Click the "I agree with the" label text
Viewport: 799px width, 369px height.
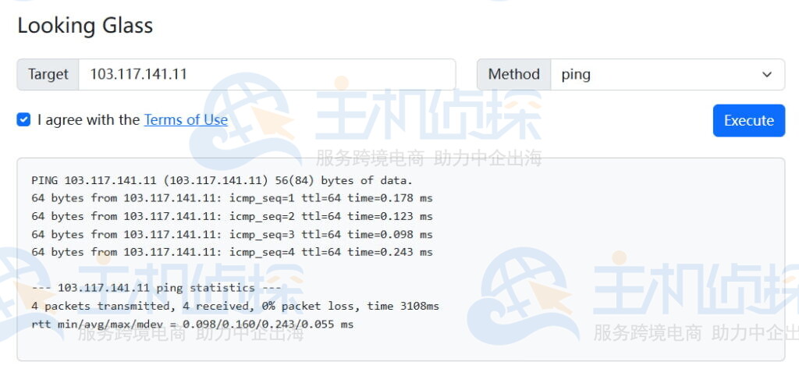pos(88,119)
